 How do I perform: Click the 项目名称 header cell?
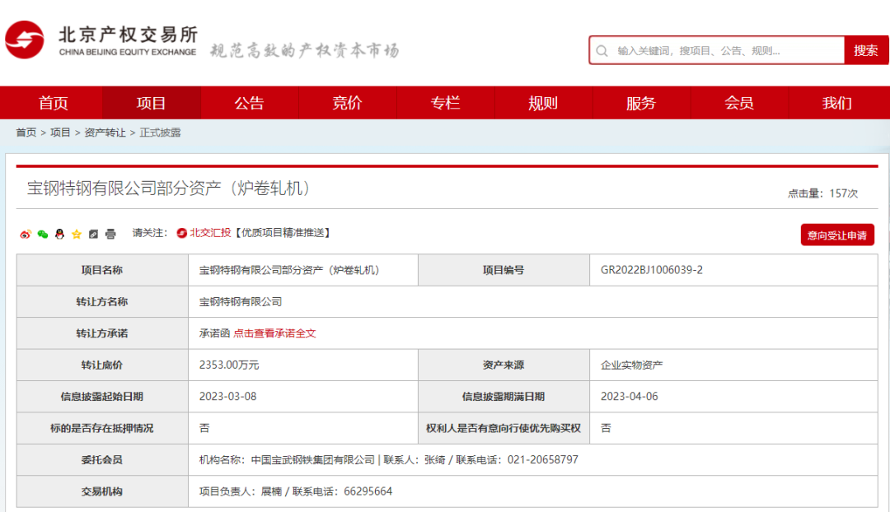click(x=102, y=270)
